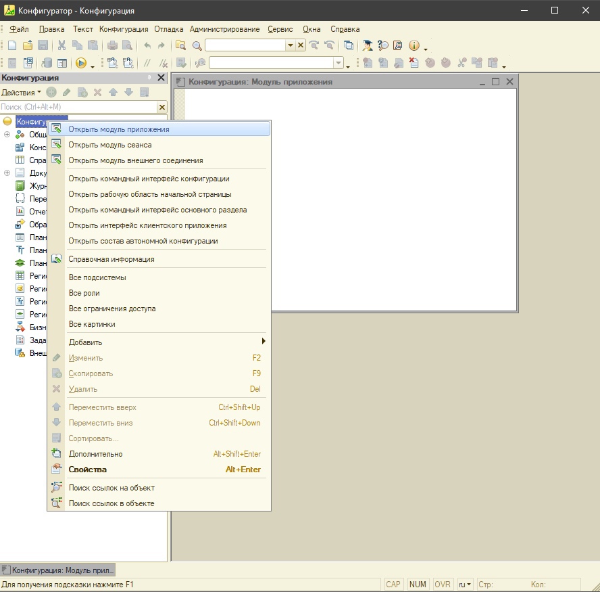The height and width of the screenshot is (592, 600).
Task: Click the toolbar search text field
Action: coord(245,45)
